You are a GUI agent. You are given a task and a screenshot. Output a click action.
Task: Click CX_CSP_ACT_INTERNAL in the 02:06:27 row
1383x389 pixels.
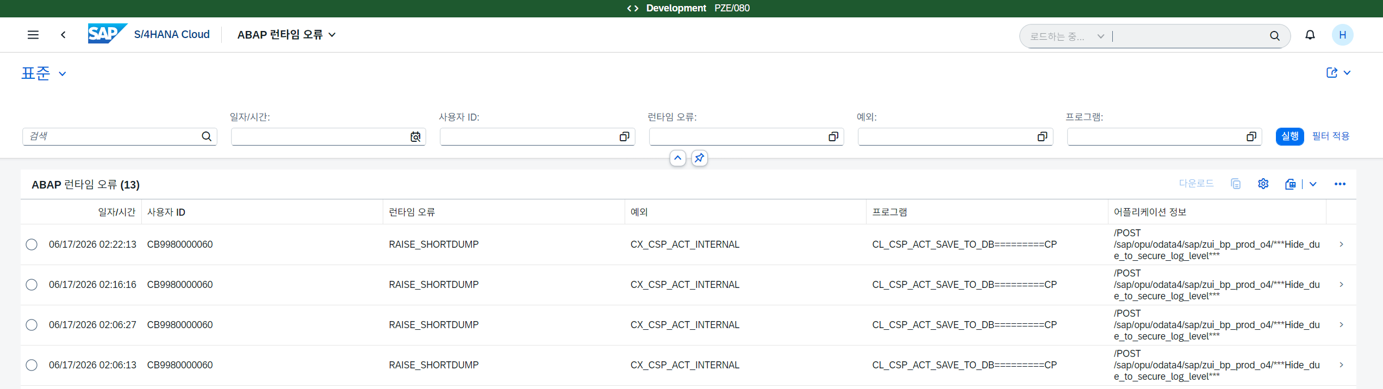pos(685,325)
